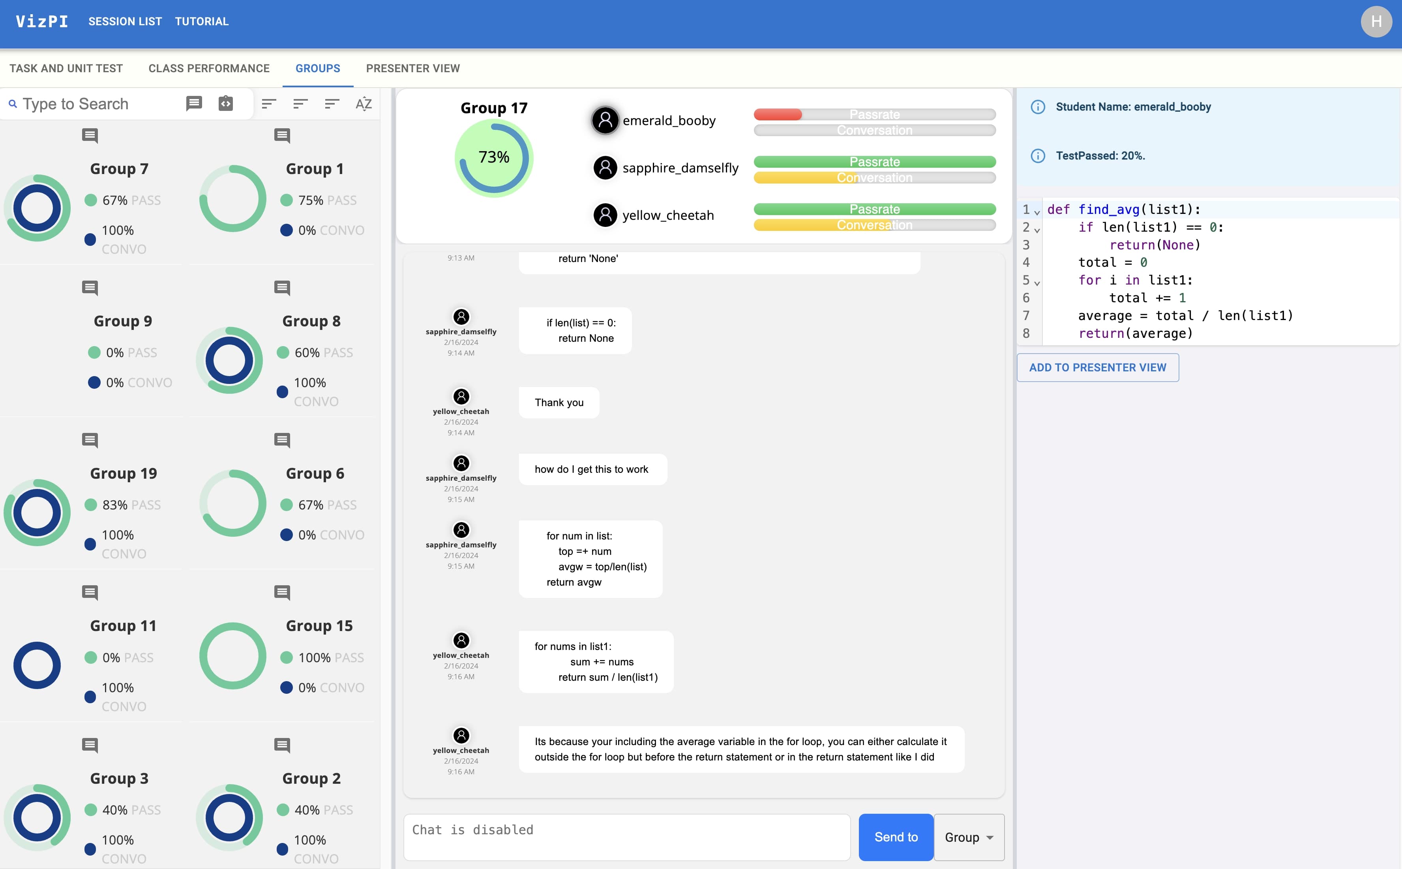The image size is (1402, 869).
Task: Click yellow_cheetah Passrate bar
Action: [874, 209]
